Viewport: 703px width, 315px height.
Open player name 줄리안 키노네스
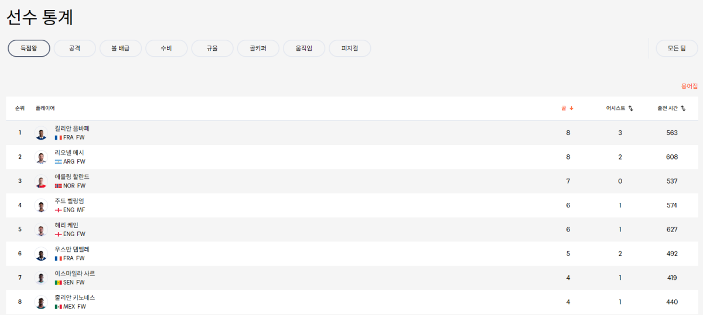coord(74,297)
